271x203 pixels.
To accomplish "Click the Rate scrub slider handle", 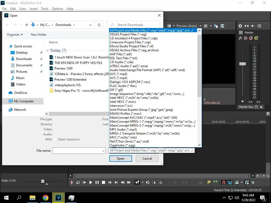I will (43, 181).
